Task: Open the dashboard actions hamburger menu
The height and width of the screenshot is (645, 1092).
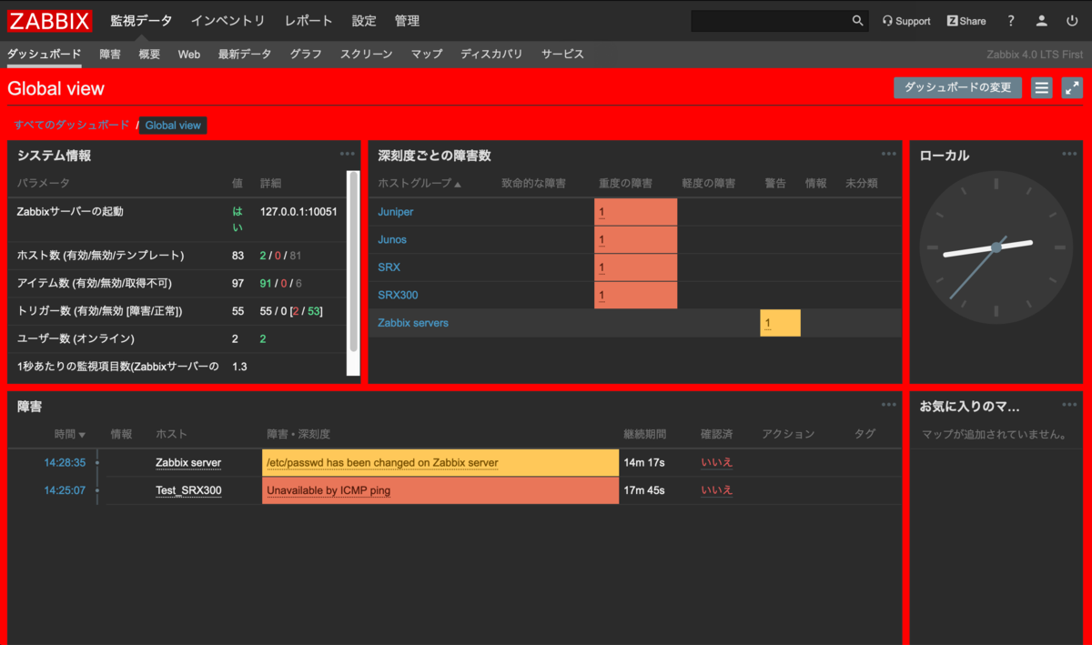Action: (1042, 87)
